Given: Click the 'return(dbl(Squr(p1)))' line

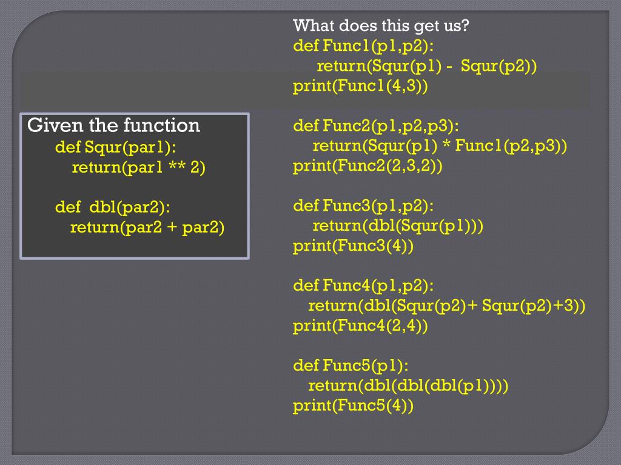Looking at the screenshot, I should [x=398, y=226].
